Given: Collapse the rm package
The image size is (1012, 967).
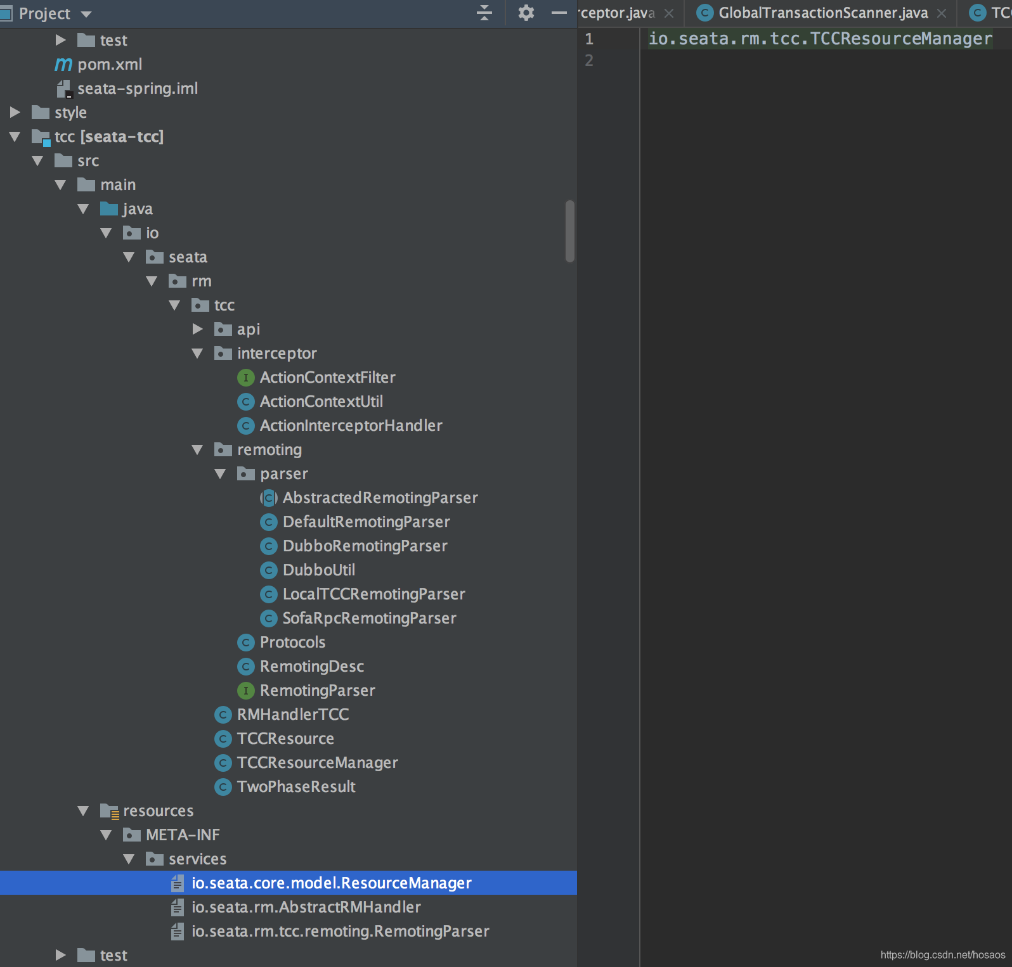Looking at the screenshot, I should 152,281.
